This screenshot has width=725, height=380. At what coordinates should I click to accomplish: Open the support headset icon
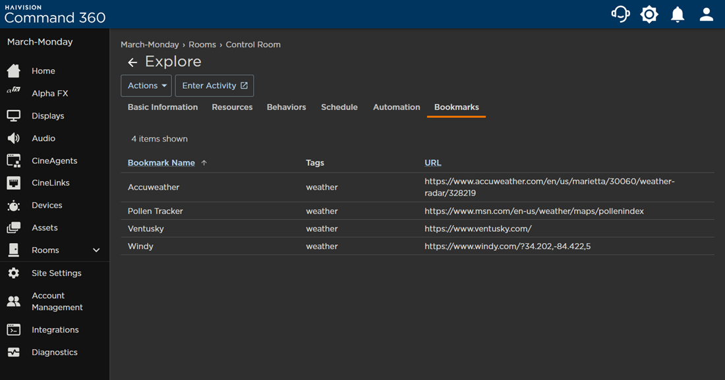tap(620, 14)
